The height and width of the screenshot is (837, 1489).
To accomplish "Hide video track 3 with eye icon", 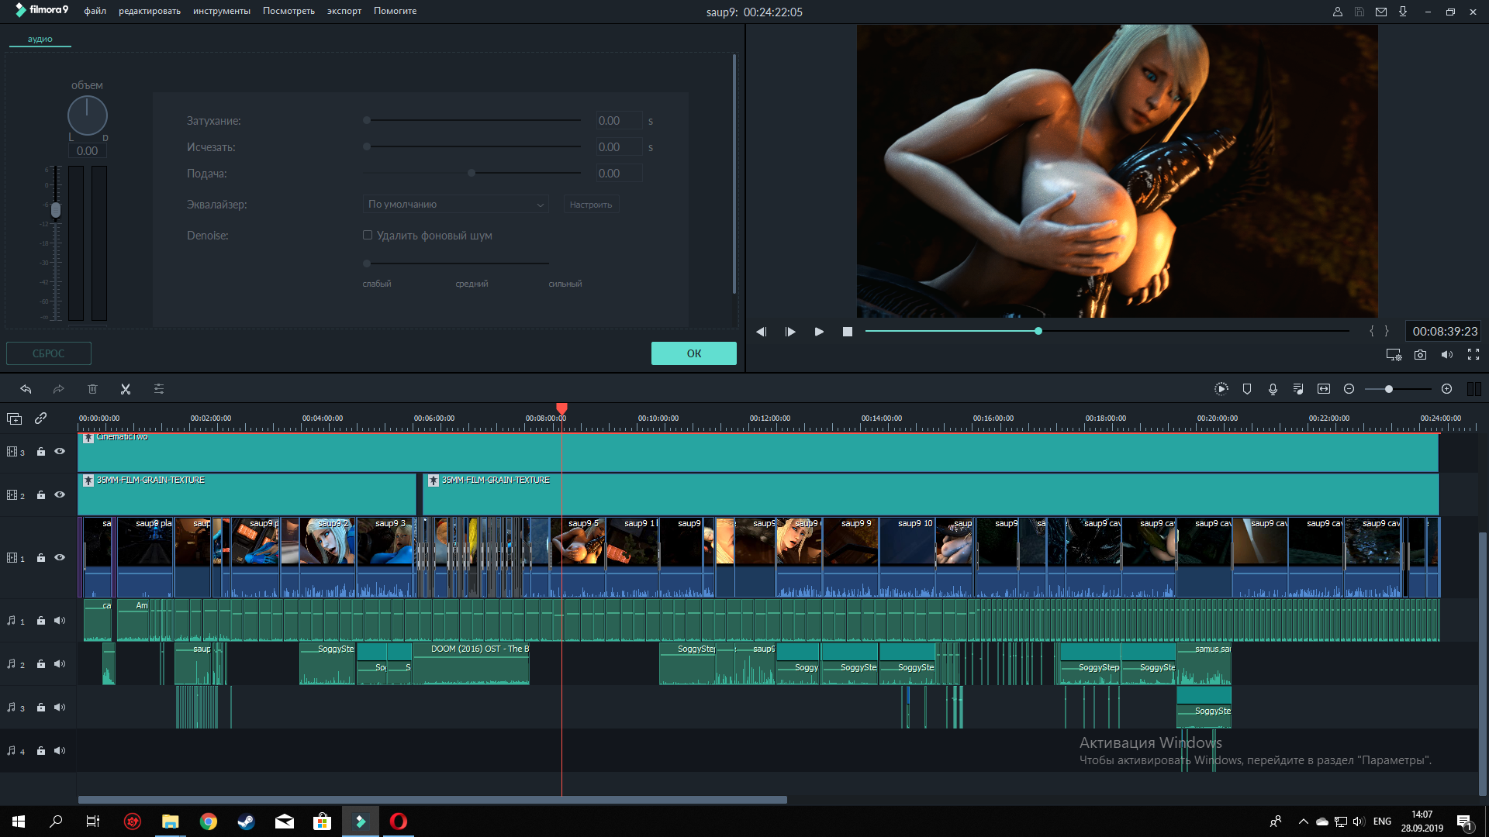I will pos(60,451).
